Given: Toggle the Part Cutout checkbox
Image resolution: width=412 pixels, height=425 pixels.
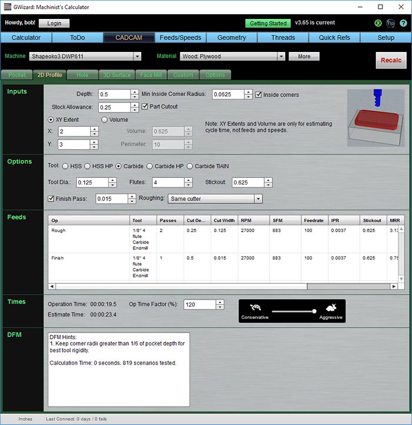Looking at the screenshot, I should [x=145, y=107].
